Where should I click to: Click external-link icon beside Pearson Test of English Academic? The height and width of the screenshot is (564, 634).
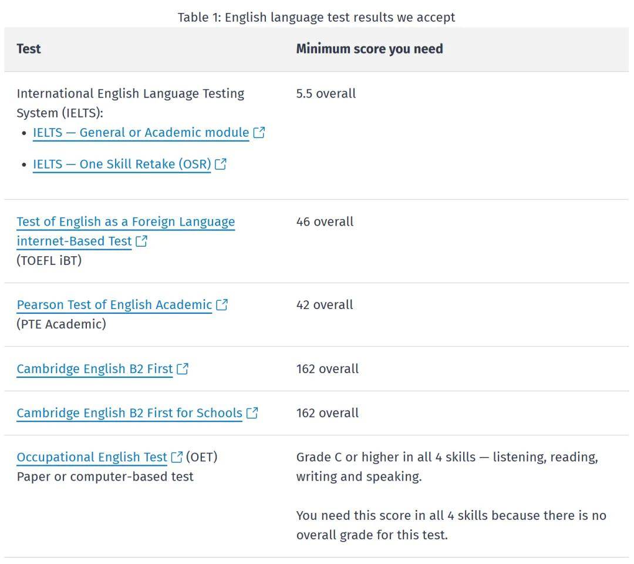point(222,305)
